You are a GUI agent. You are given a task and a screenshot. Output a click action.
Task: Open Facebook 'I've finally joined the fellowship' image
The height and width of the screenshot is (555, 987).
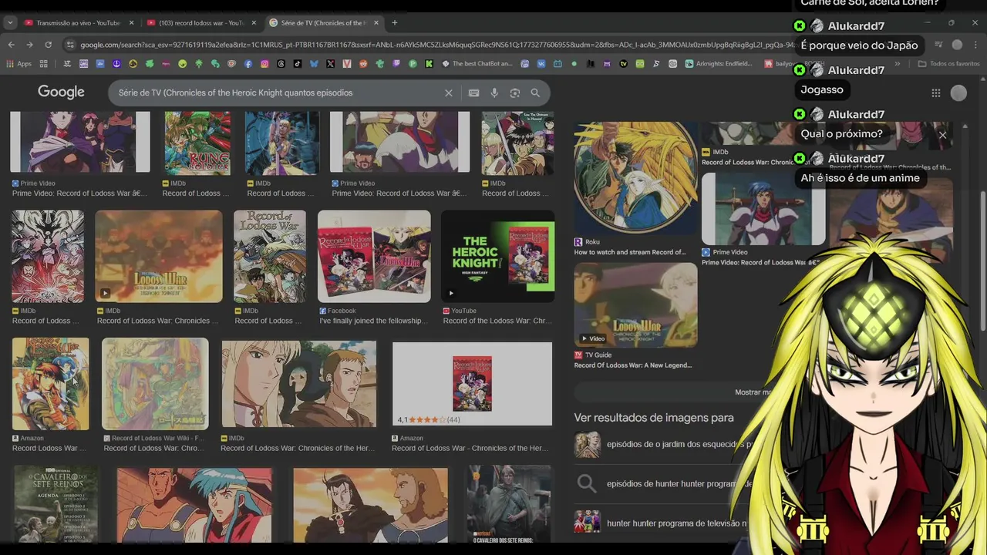tap(374, 257)
